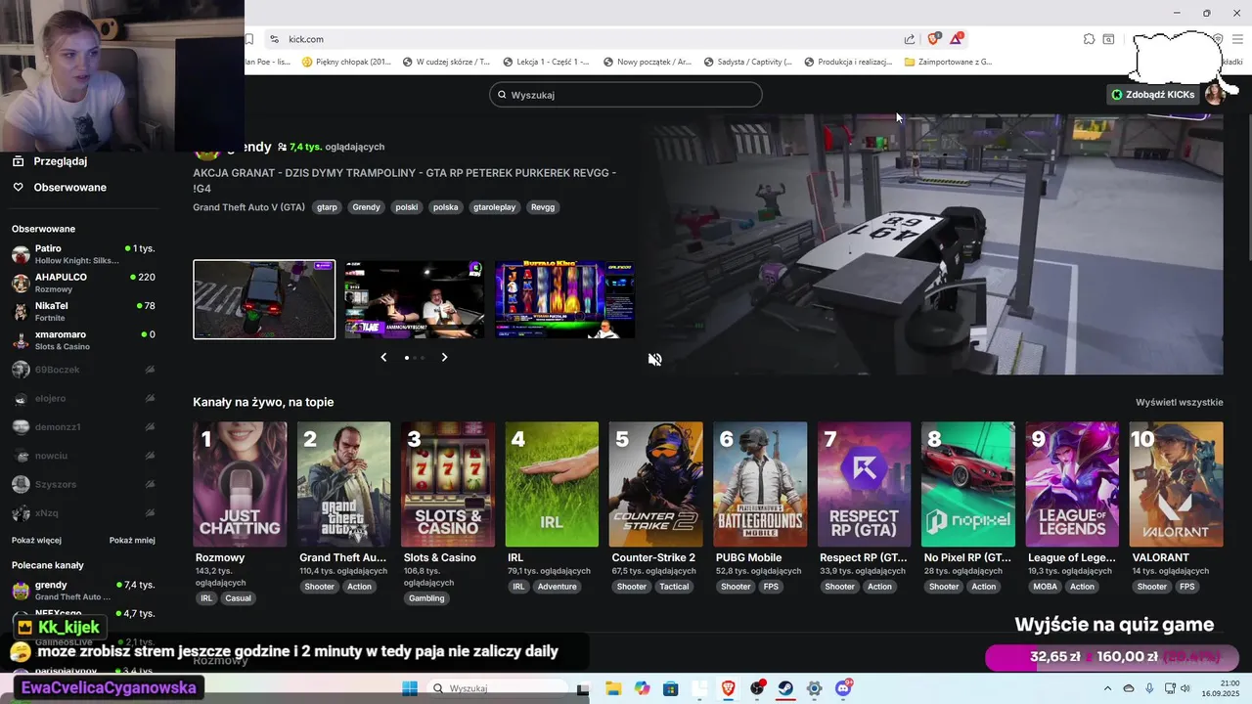
Task: Collapse list with Pokaż mniej
Action: pyautogui.click(x=132, y=540)
